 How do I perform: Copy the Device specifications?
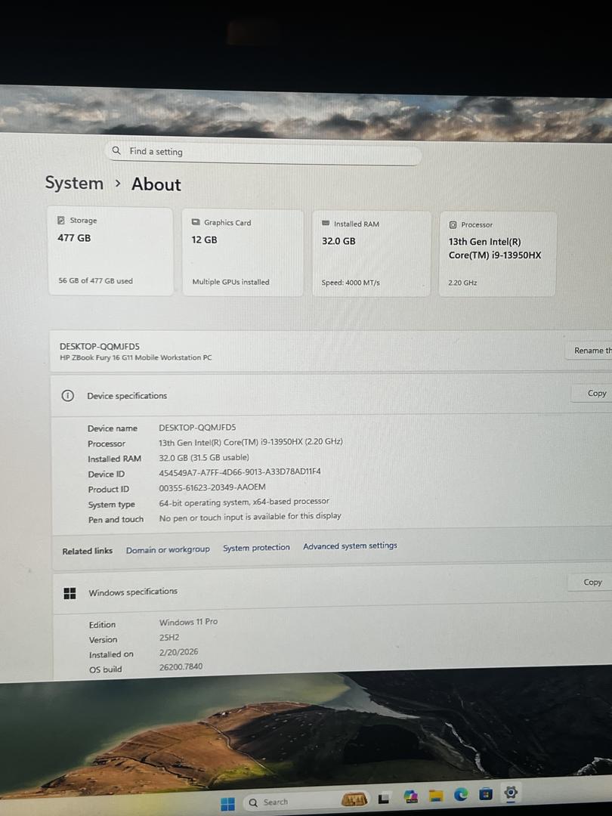pos(592,394)
